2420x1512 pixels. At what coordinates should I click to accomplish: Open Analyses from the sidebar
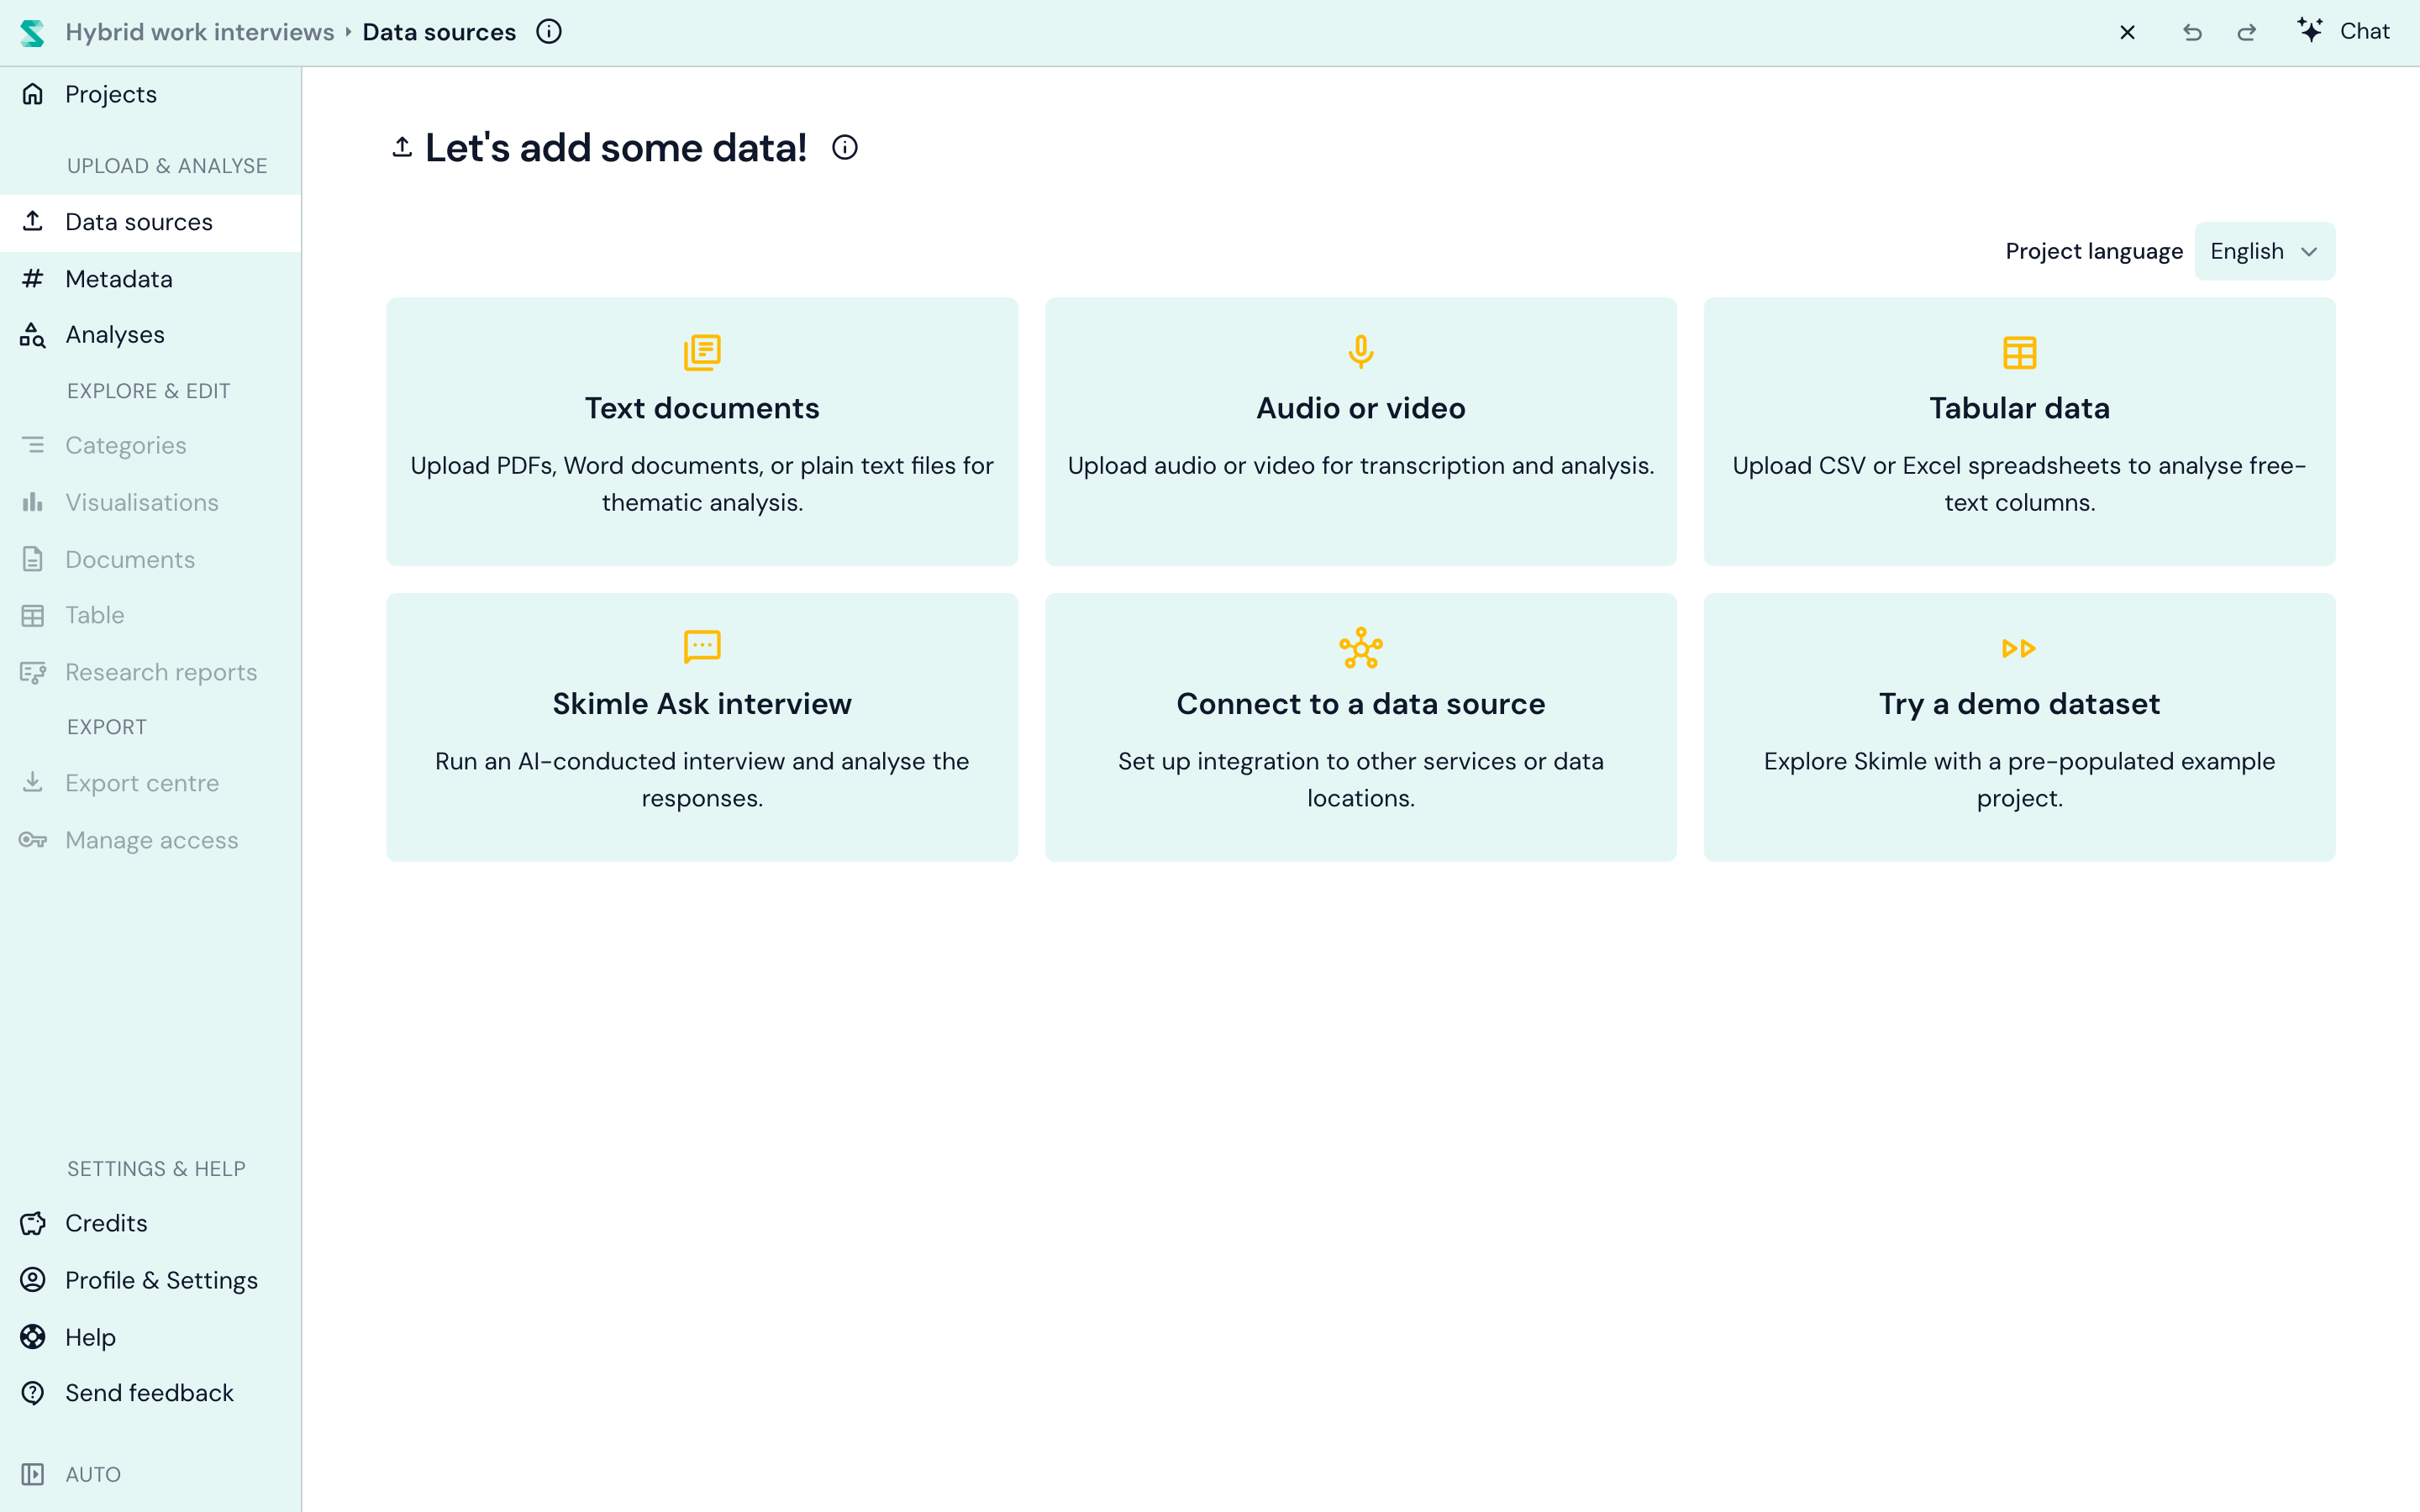[x=150, y=335]
